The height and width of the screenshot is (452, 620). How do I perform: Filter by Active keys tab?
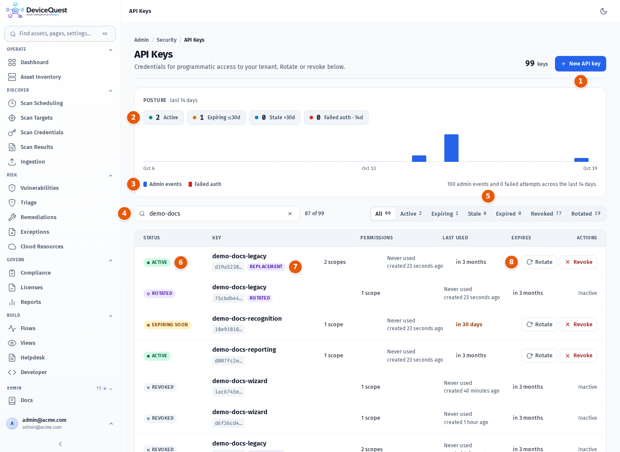[x=411, y=214]
